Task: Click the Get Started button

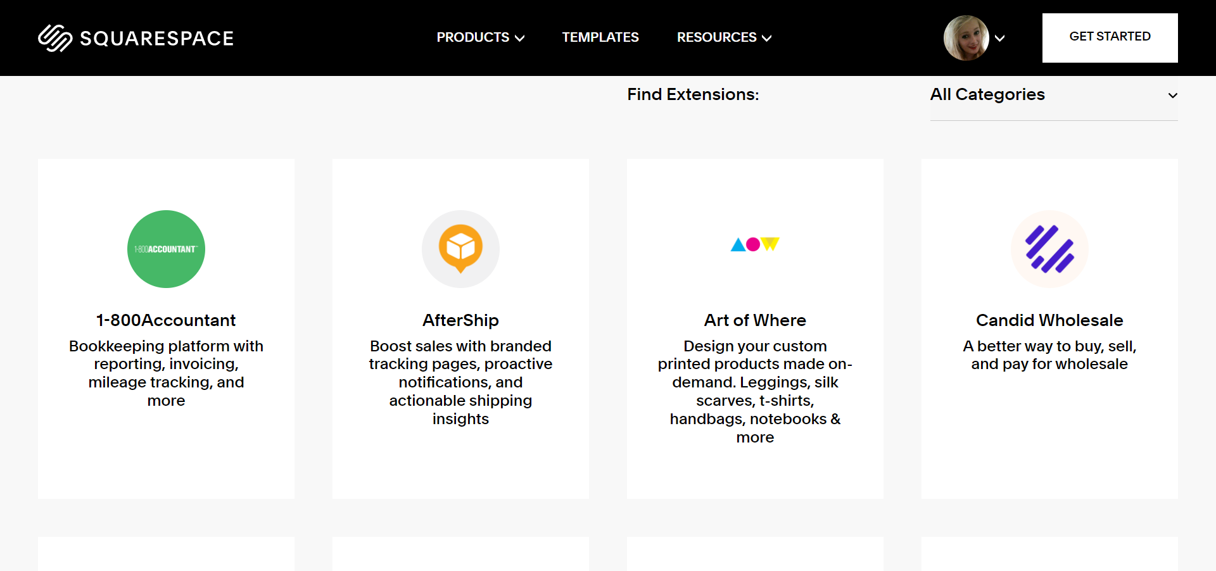Action: click(x=1110, y=37)
